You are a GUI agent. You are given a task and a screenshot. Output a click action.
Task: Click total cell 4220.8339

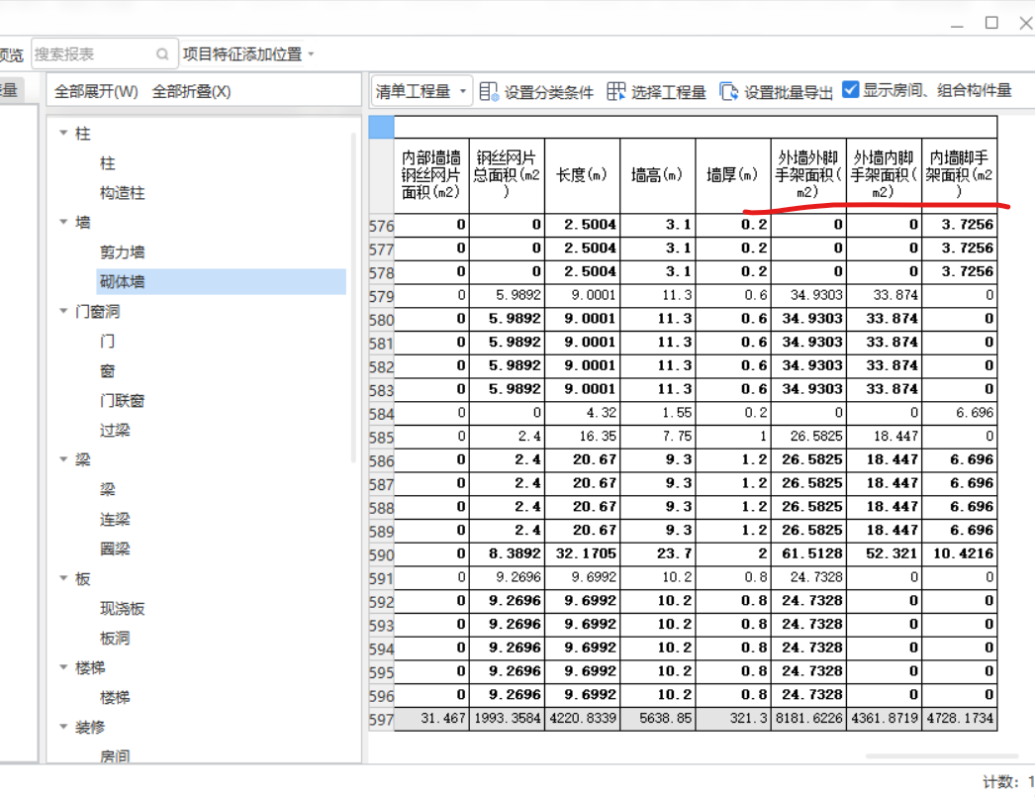tap(582, 719)
